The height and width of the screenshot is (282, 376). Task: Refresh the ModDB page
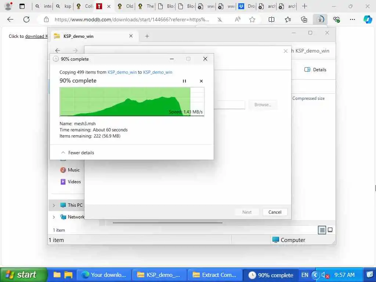pyautogui.click(x=26, y=19)
